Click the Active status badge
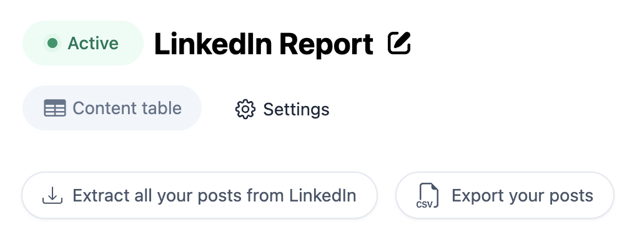 click(83, 43)
